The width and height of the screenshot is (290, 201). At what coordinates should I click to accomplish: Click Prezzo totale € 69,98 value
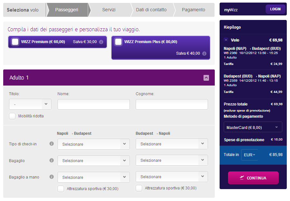(276, 104)
